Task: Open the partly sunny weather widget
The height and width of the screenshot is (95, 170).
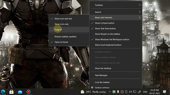Action: (x=93, y=92)
